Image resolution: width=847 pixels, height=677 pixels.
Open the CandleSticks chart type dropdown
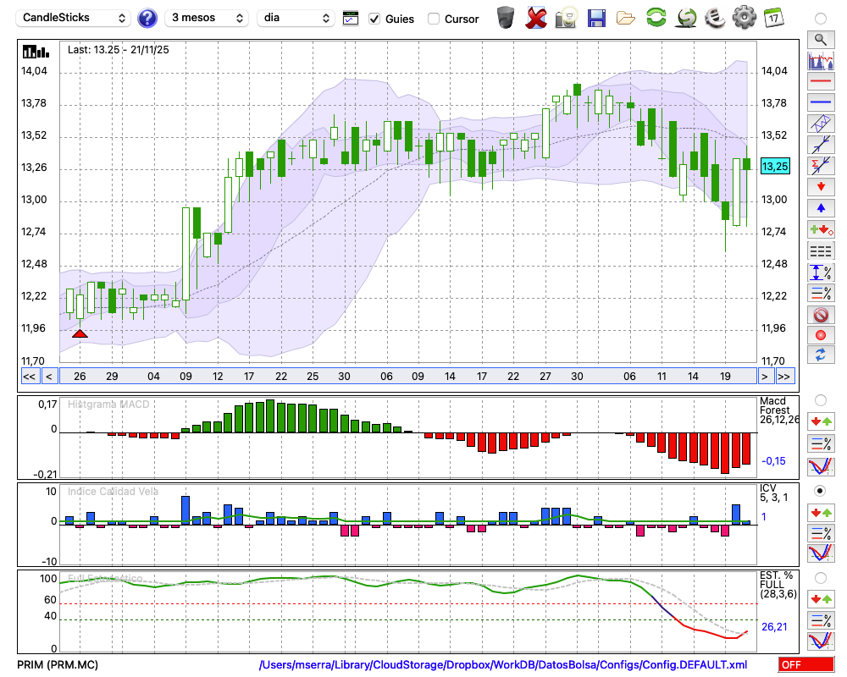(73, 18)
